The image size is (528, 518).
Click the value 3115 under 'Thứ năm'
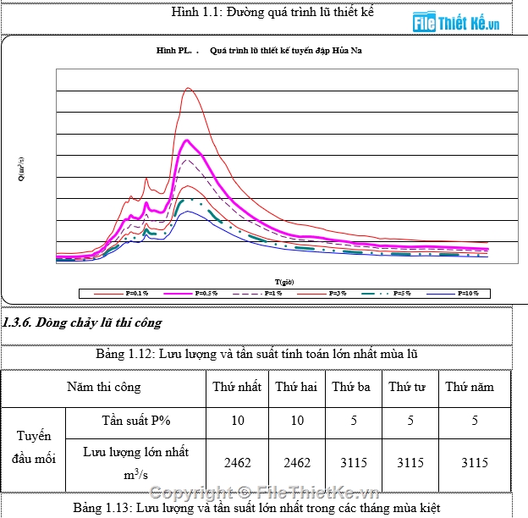coord(475,463)
